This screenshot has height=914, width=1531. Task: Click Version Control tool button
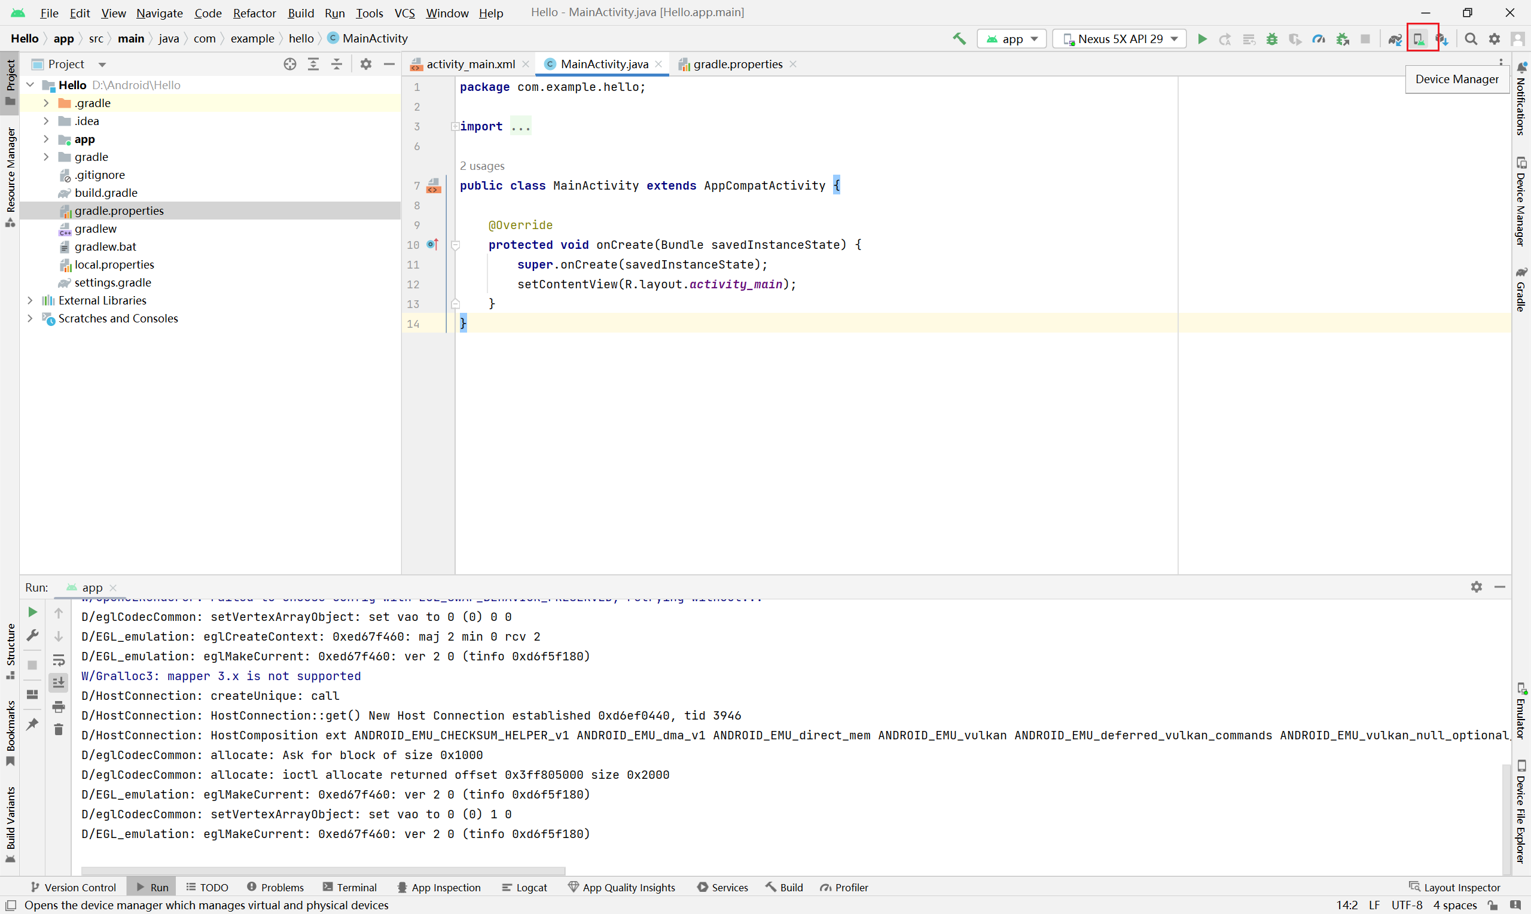73,888
